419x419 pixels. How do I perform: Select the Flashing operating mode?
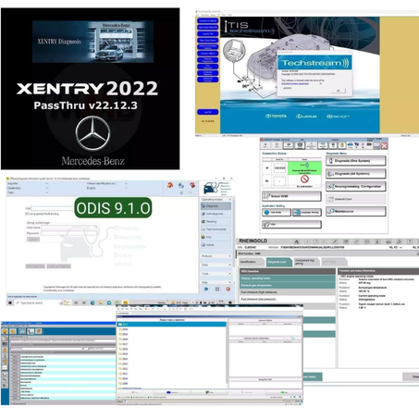216,221
